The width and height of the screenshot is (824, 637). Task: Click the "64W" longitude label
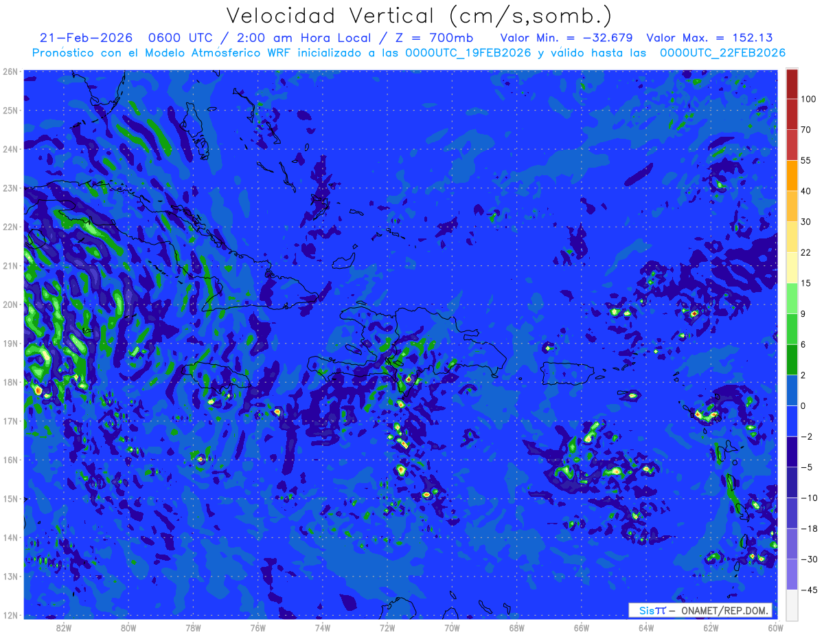[646, 627]
